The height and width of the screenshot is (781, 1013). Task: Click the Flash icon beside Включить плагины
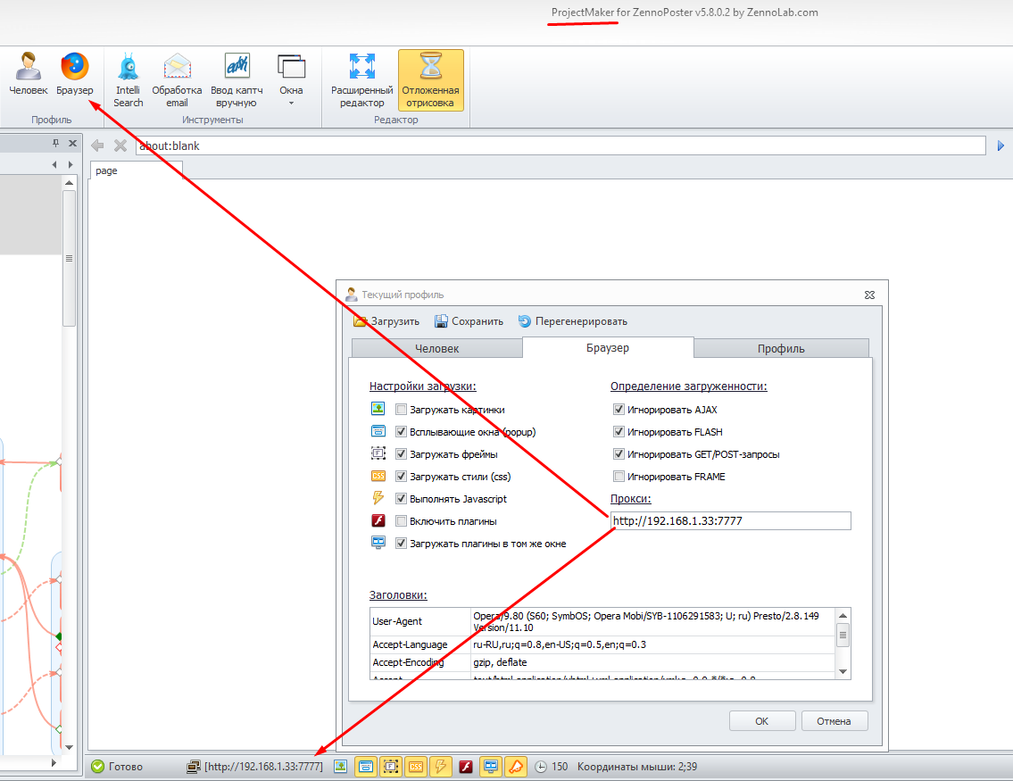[x=378, y=520]
